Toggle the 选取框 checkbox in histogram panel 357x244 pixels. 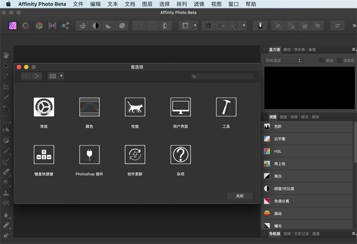(340, 61)
